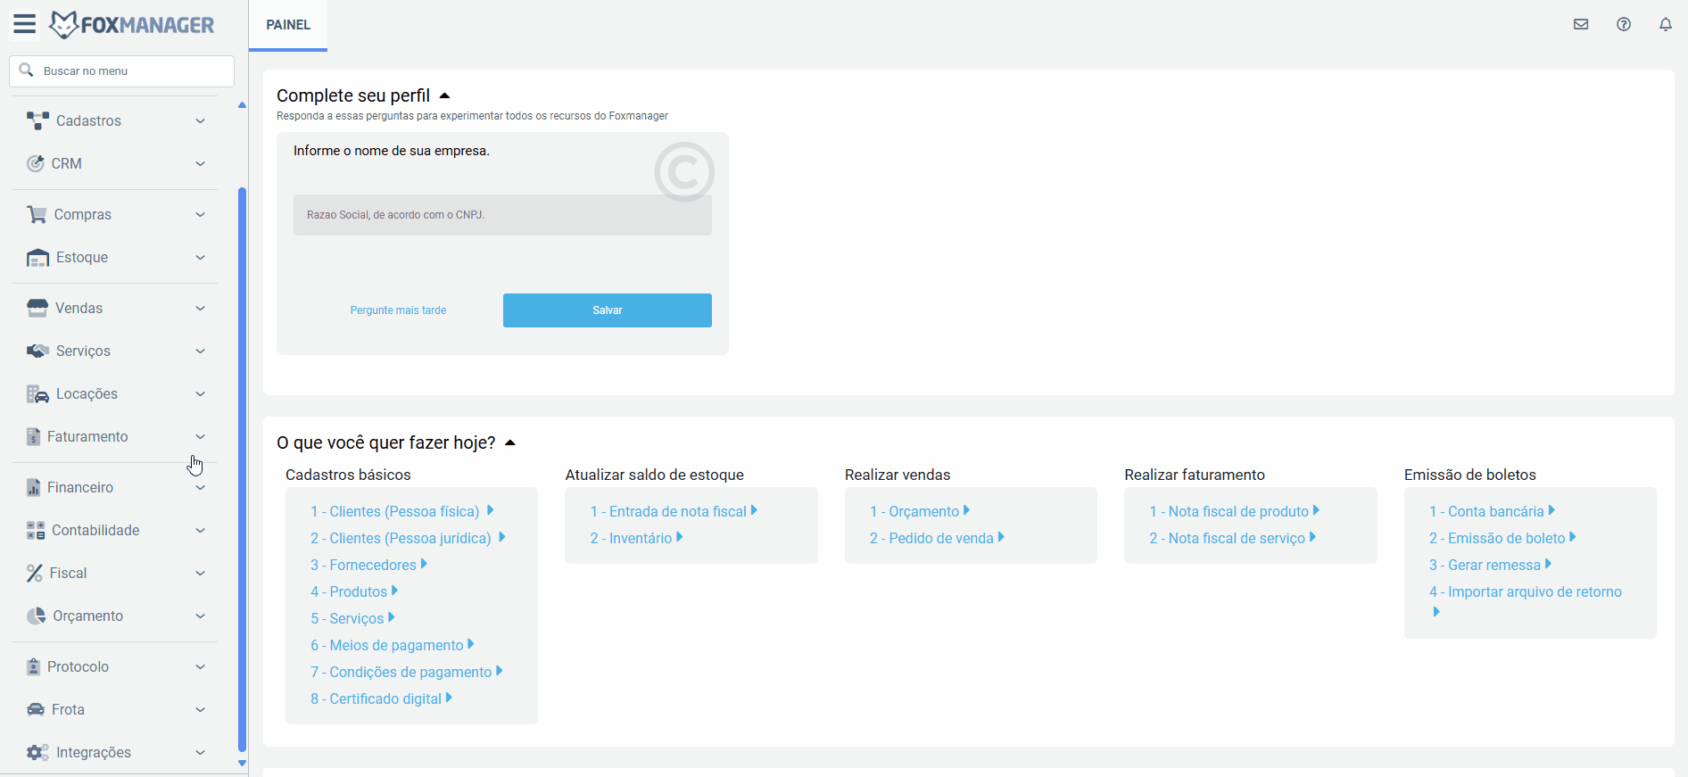This screenshot has width=1688, height=777.
Task: Click the sidebar scrollbar thumb
Action: click(242, 469)
